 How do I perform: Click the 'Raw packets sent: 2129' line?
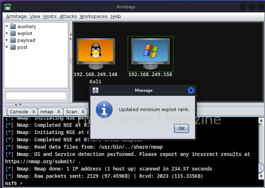click(104, 176)
